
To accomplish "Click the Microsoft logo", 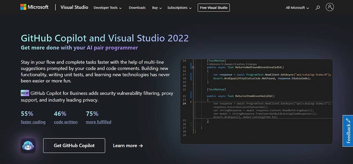I will point(34,7).
